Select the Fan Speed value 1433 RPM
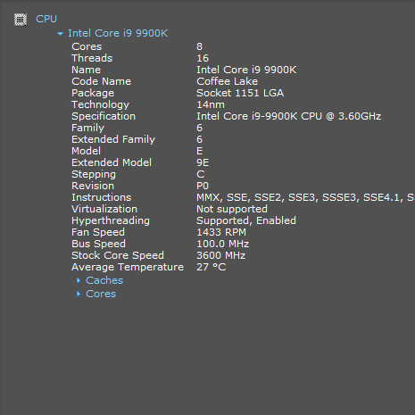This screenshot has width=415, height=415. point(221,232)
